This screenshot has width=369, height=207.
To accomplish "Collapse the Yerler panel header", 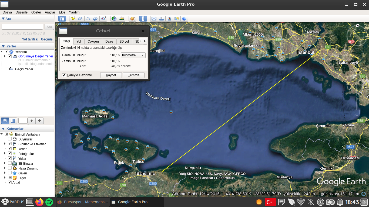I will 3,46.
